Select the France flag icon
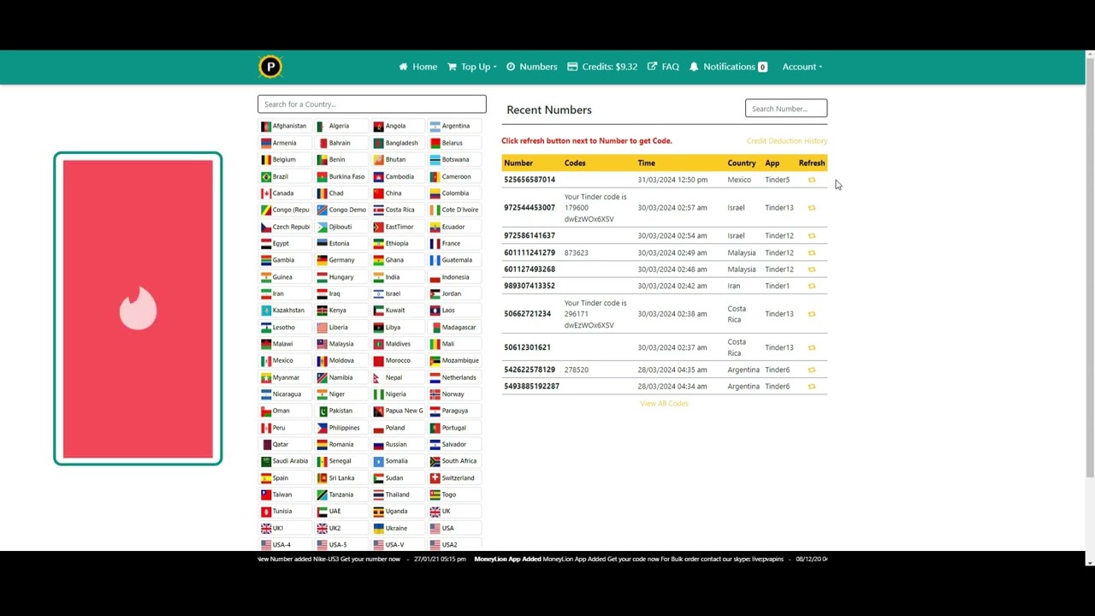1095x616 pixels. pyautogui.click(x=435, y=244)
